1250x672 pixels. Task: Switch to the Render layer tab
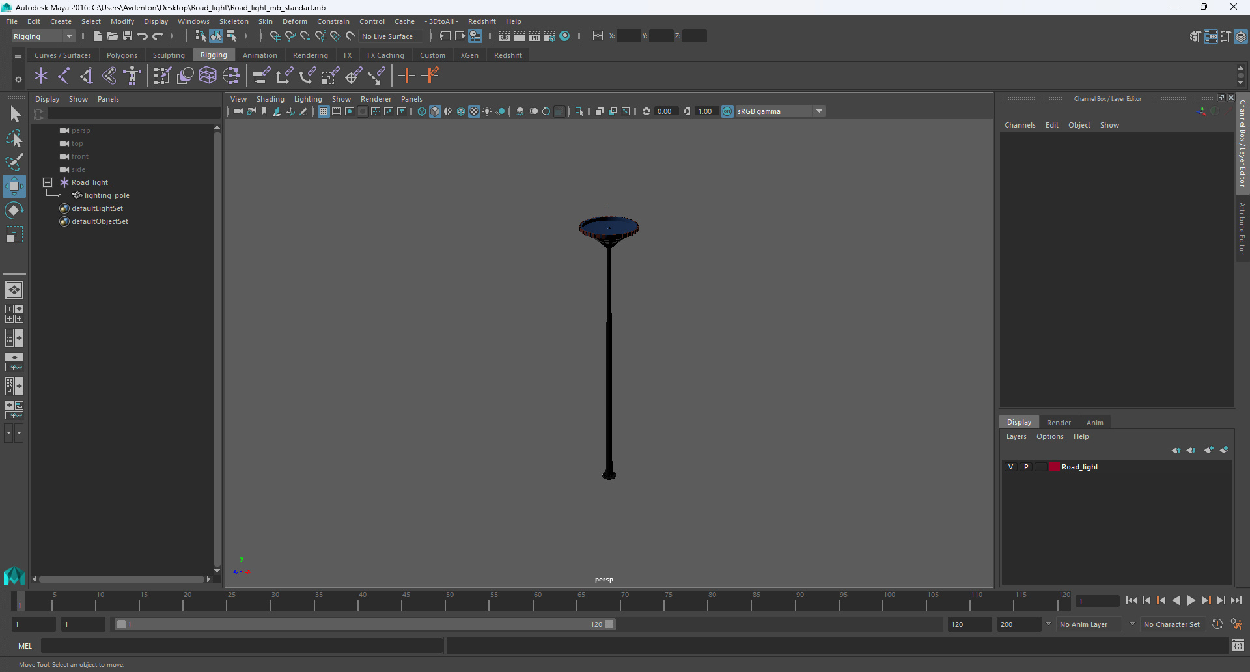tap(1059, 422)
